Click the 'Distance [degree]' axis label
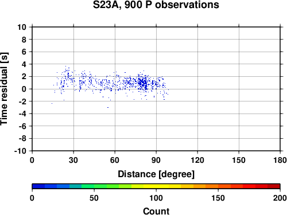 tap(156, 174)
